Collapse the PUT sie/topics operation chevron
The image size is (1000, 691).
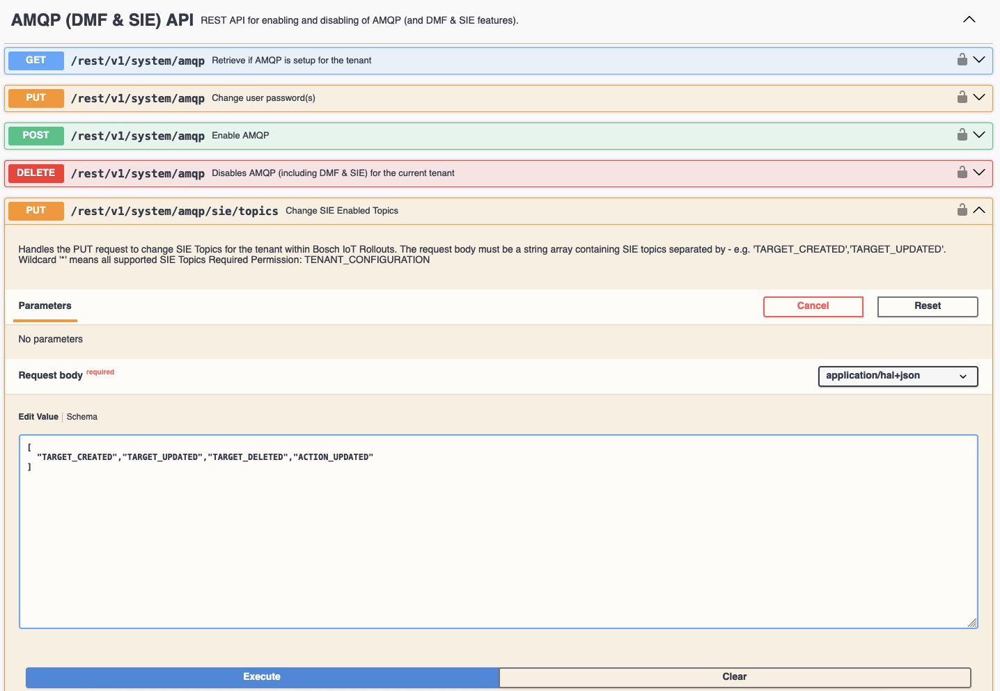979,210
